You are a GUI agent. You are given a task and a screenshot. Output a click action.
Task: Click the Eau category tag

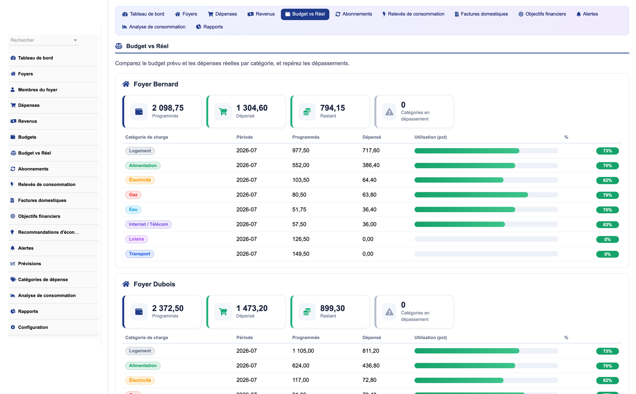(x=133, y=210)
